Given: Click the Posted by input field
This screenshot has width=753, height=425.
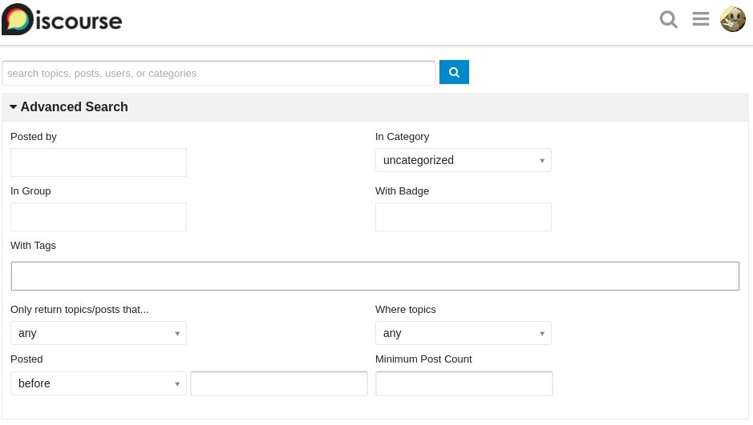Looking at the screenshot, I should click(x=99, y=162).
